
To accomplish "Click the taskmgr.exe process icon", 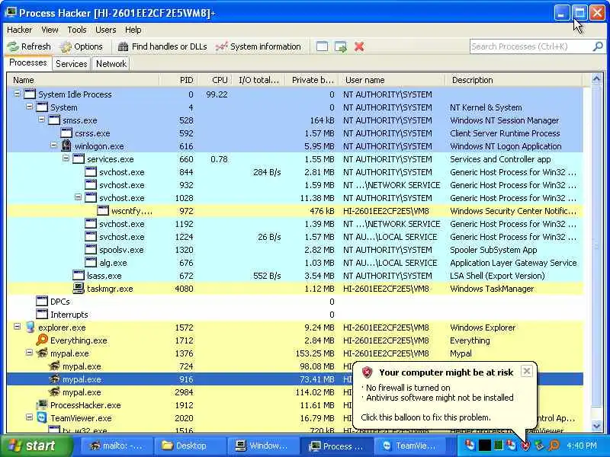I will 79,289.
